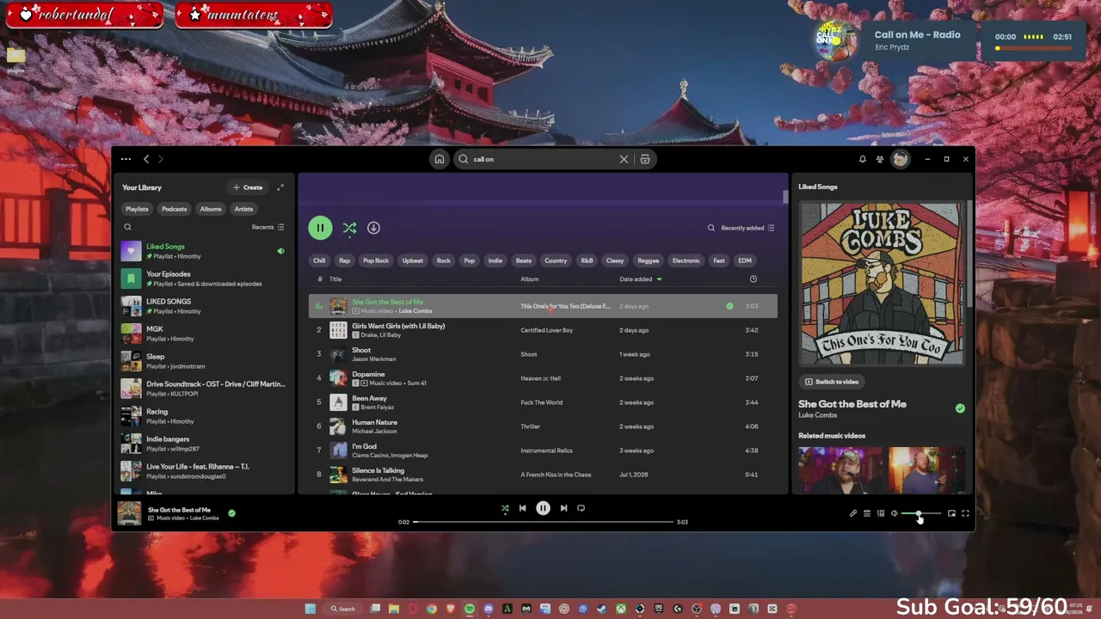Screen dimensions: 1101x619
Task: Sort by duration clock icon column
Action: 753,279
